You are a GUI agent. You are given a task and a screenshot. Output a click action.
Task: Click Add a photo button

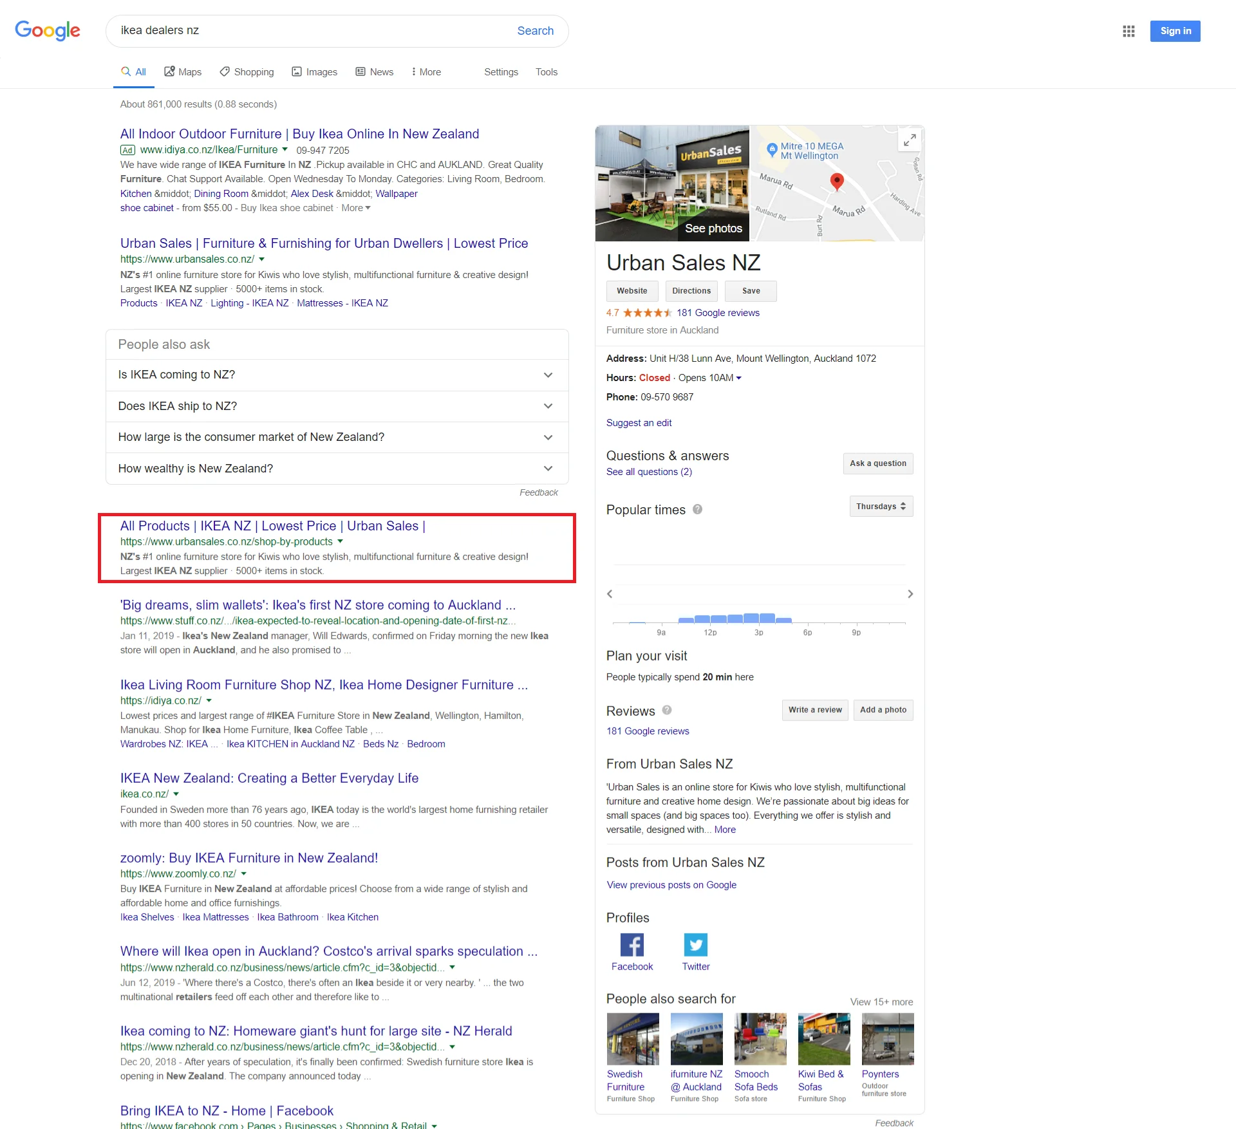tap(883, 710)
